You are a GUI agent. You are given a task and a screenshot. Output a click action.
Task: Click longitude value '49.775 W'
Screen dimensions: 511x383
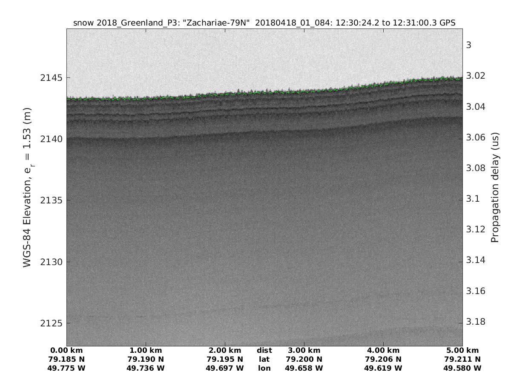pyautogui.click(x=66, y=368)
